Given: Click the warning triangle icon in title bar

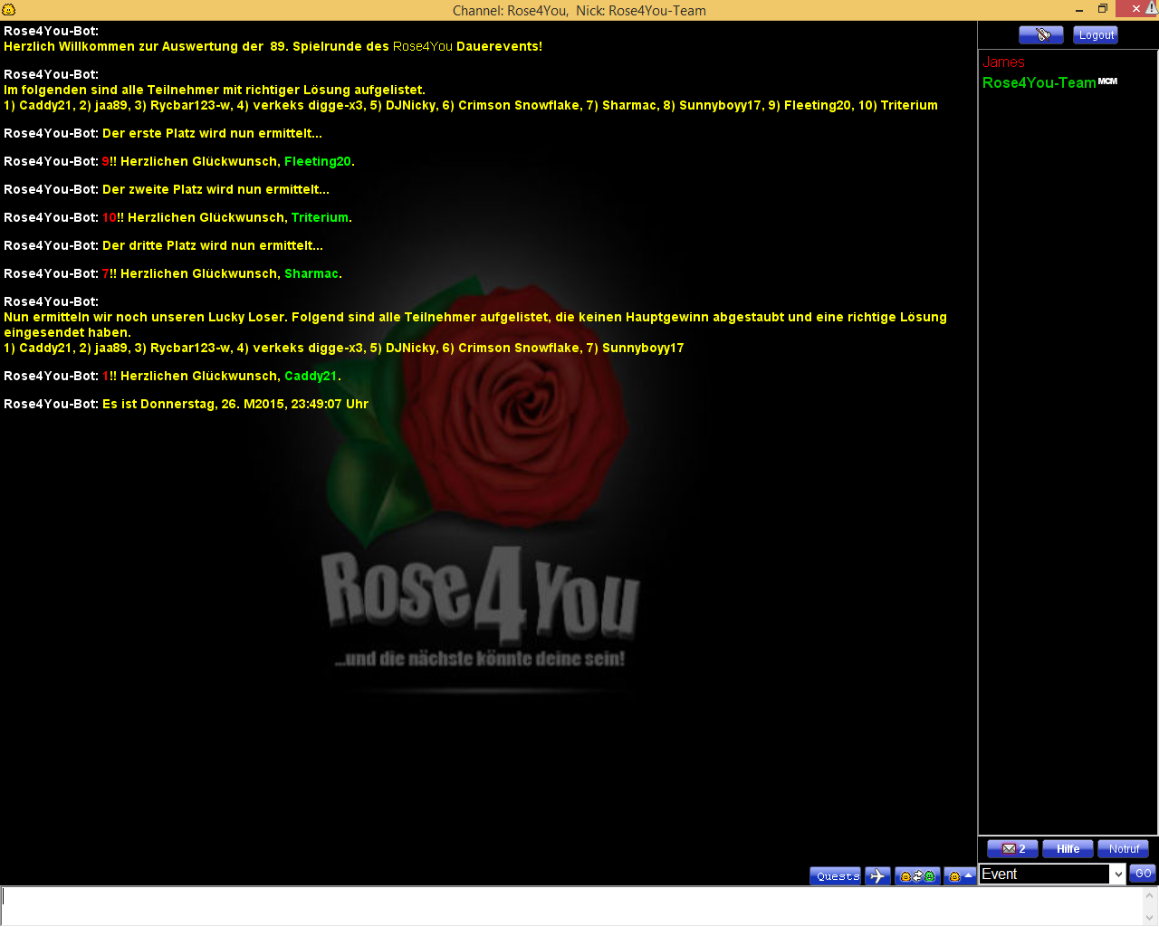Looking at the screenshot, I should (1151, 8).
